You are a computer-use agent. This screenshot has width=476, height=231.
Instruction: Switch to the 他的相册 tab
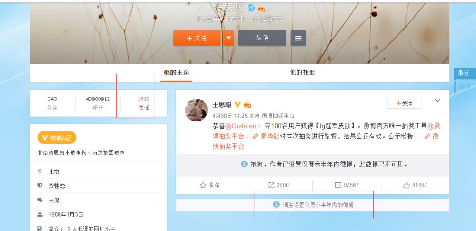pyautogui.click(x=302, y=73)
